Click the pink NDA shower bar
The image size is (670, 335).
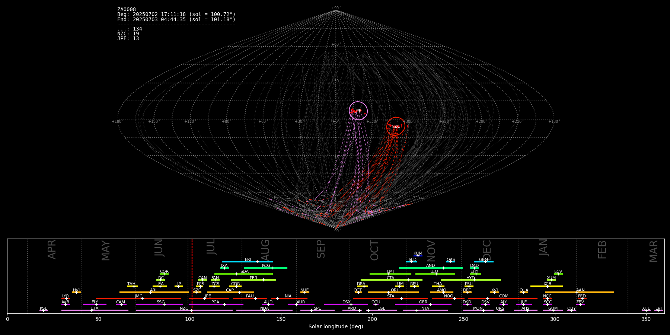(264, 310)
